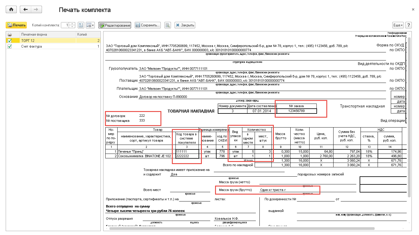Navigate back with the left arrow

pos(25,10)
